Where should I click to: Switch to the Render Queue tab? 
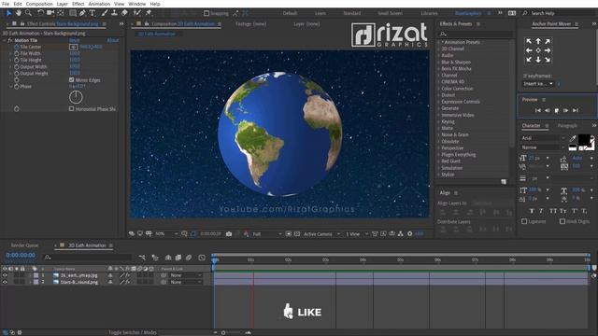tap(25, 245)
